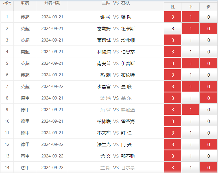Click match text 法兰克 VS 门兴
The width and height of the screenshot is (218, 173).
coord(114,145)
